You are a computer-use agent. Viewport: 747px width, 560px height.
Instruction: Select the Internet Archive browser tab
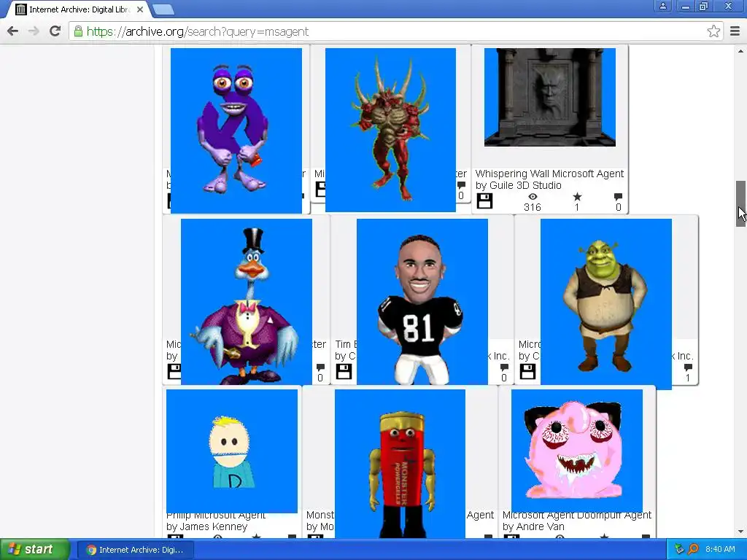79,9
